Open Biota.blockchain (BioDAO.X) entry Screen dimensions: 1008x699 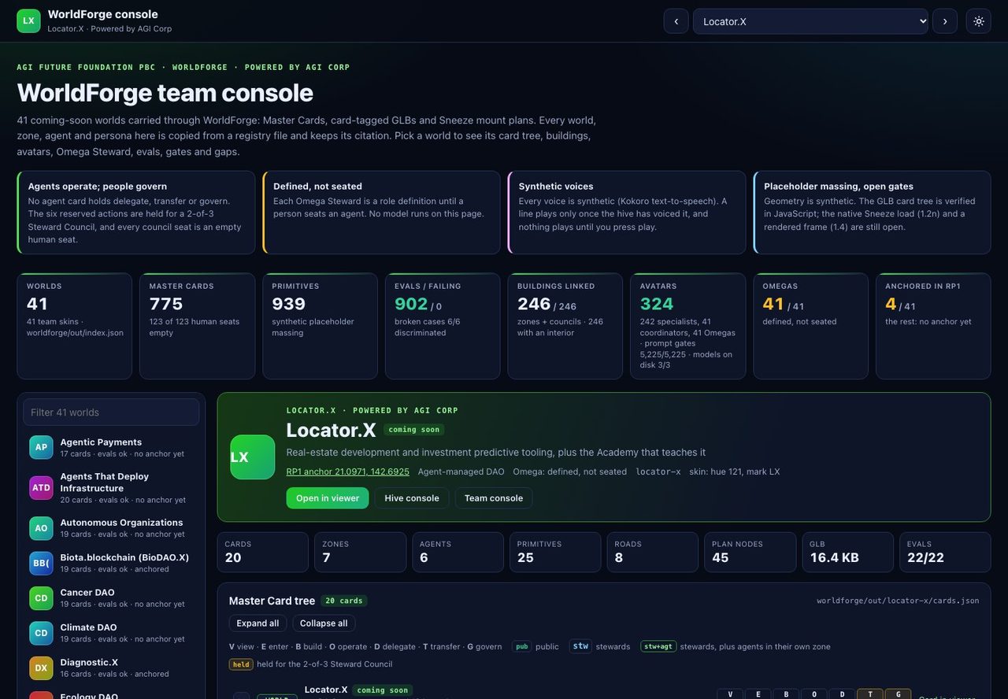point(111,563)
